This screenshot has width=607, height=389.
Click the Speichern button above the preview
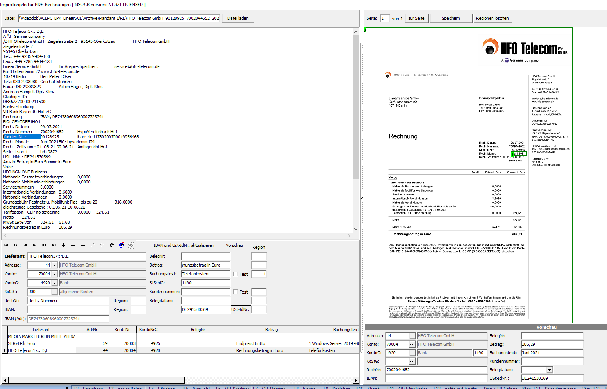point(451,18)
